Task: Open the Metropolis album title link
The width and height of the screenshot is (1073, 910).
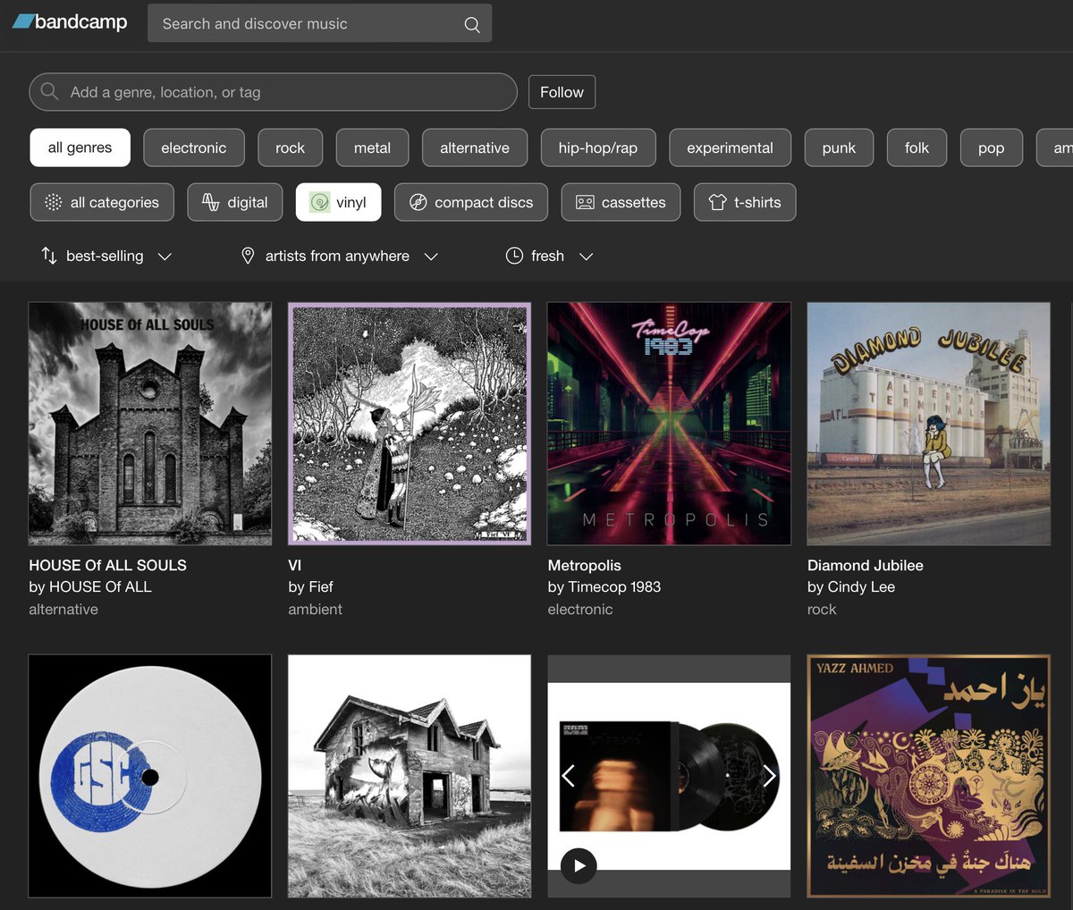Action: coord(584,565)
